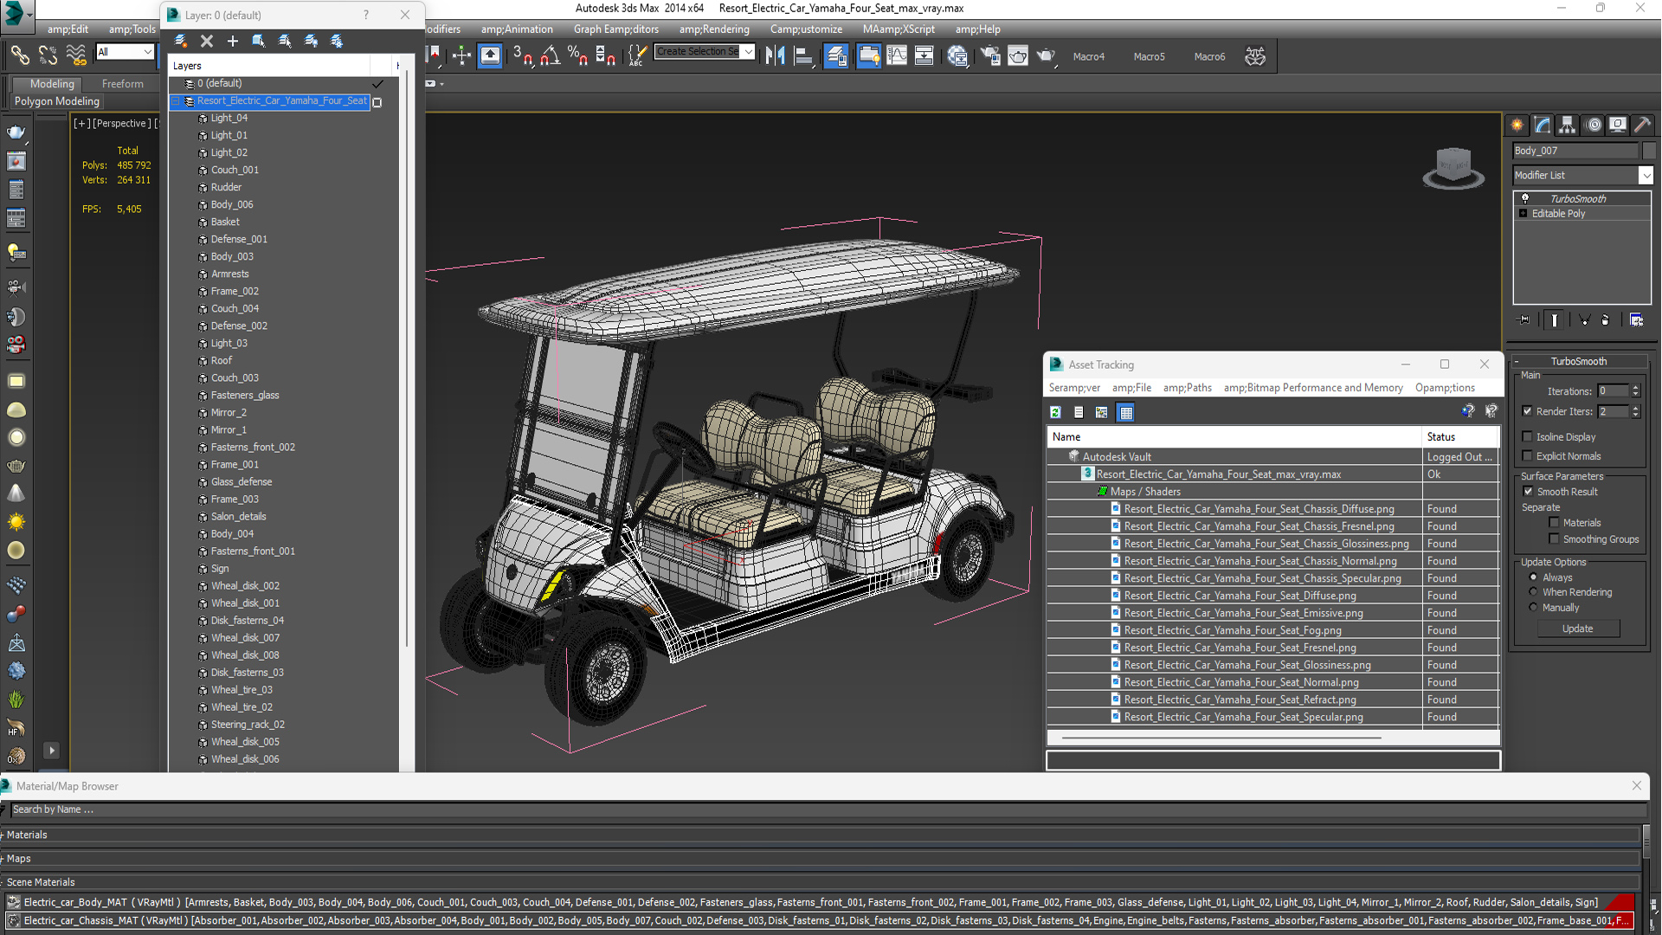Image resolution: width=1662 pixels, height=935 pixels.
Task: Open the MAXScript menu
Action: coord(899,29)
